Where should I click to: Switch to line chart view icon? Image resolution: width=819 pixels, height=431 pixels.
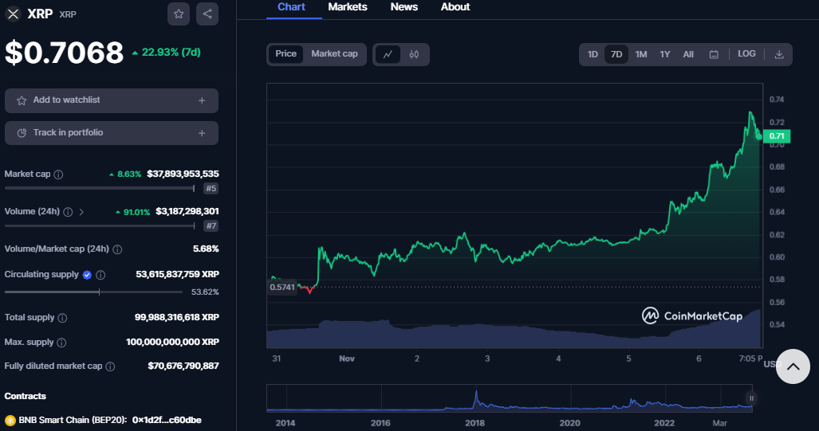388,54
